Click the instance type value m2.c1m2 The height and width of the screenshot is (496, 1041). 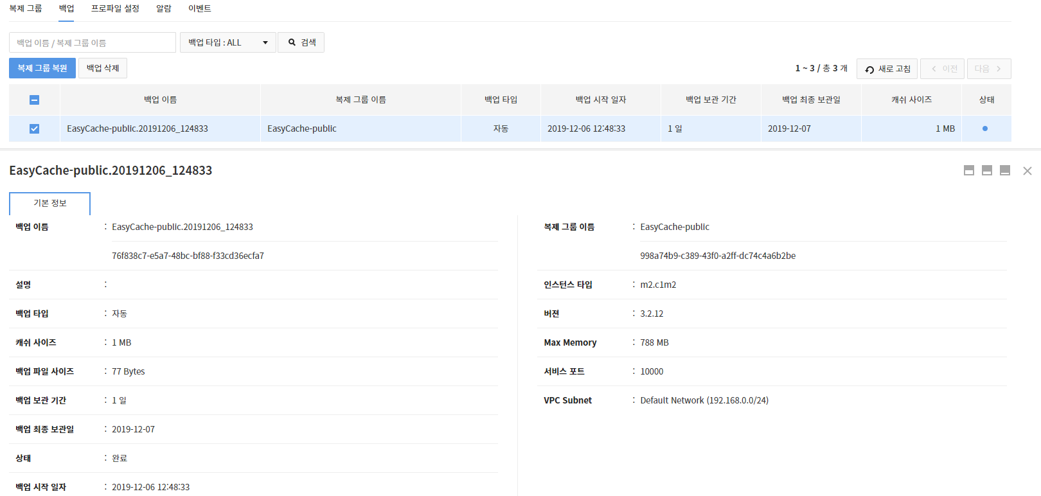[658, 285]
